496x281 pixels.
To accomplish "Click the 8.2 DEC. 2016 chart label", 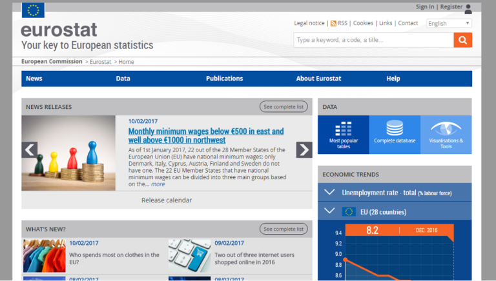I will pyautogui.click(x=400, y=230).
